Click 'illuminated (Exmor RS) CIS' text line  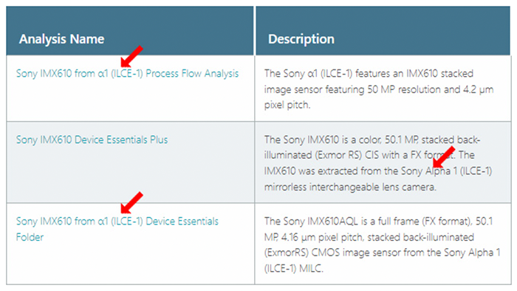click(369, 155)
